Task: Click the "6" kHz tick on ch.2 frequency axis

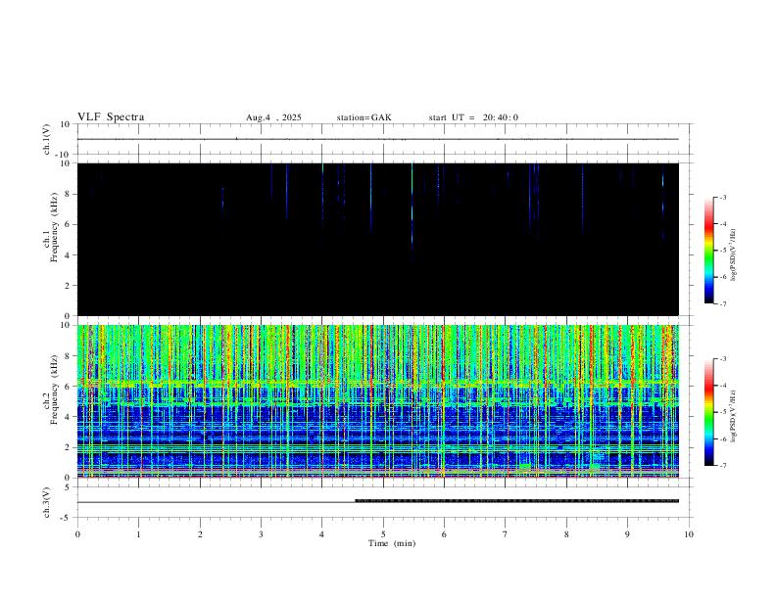Action: pyautogui.click(x=69, y=387)
